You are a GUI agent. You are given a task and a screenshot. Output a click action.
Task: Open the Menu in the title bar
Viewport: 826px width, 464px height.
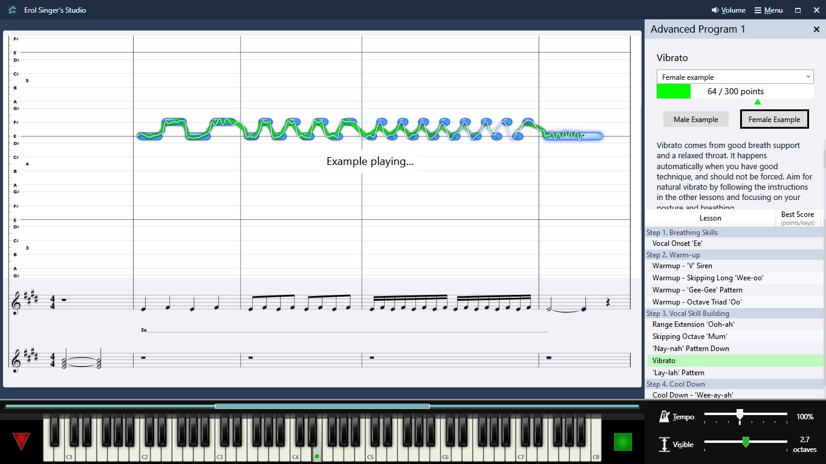coord(768,10)
